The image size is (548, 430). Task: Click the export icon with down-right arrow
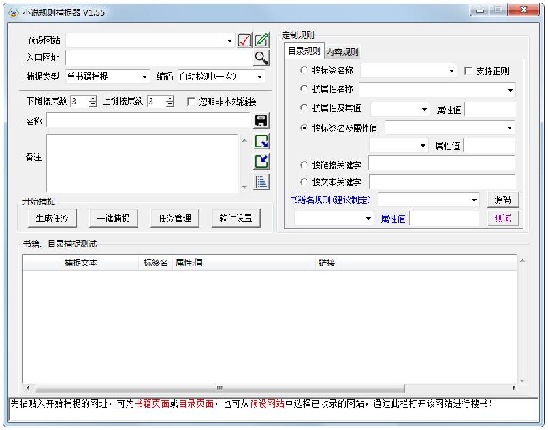click(x=261, y=142)
